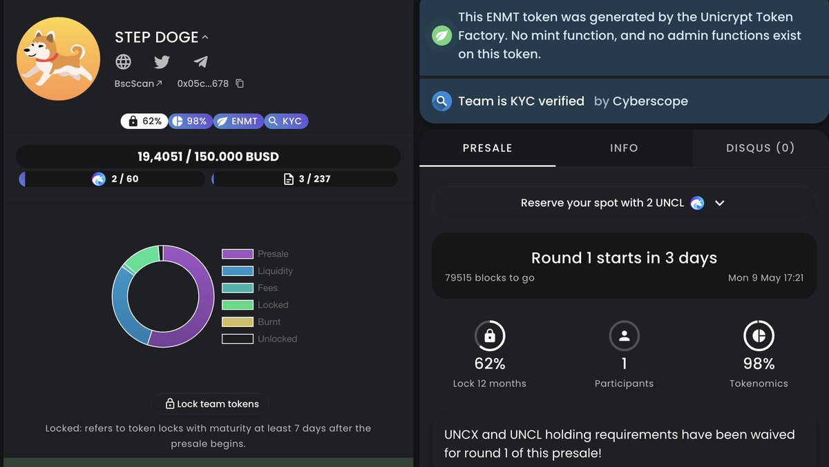Click the token distribution donut chart

pyautogui.click(x=163, y=296)
